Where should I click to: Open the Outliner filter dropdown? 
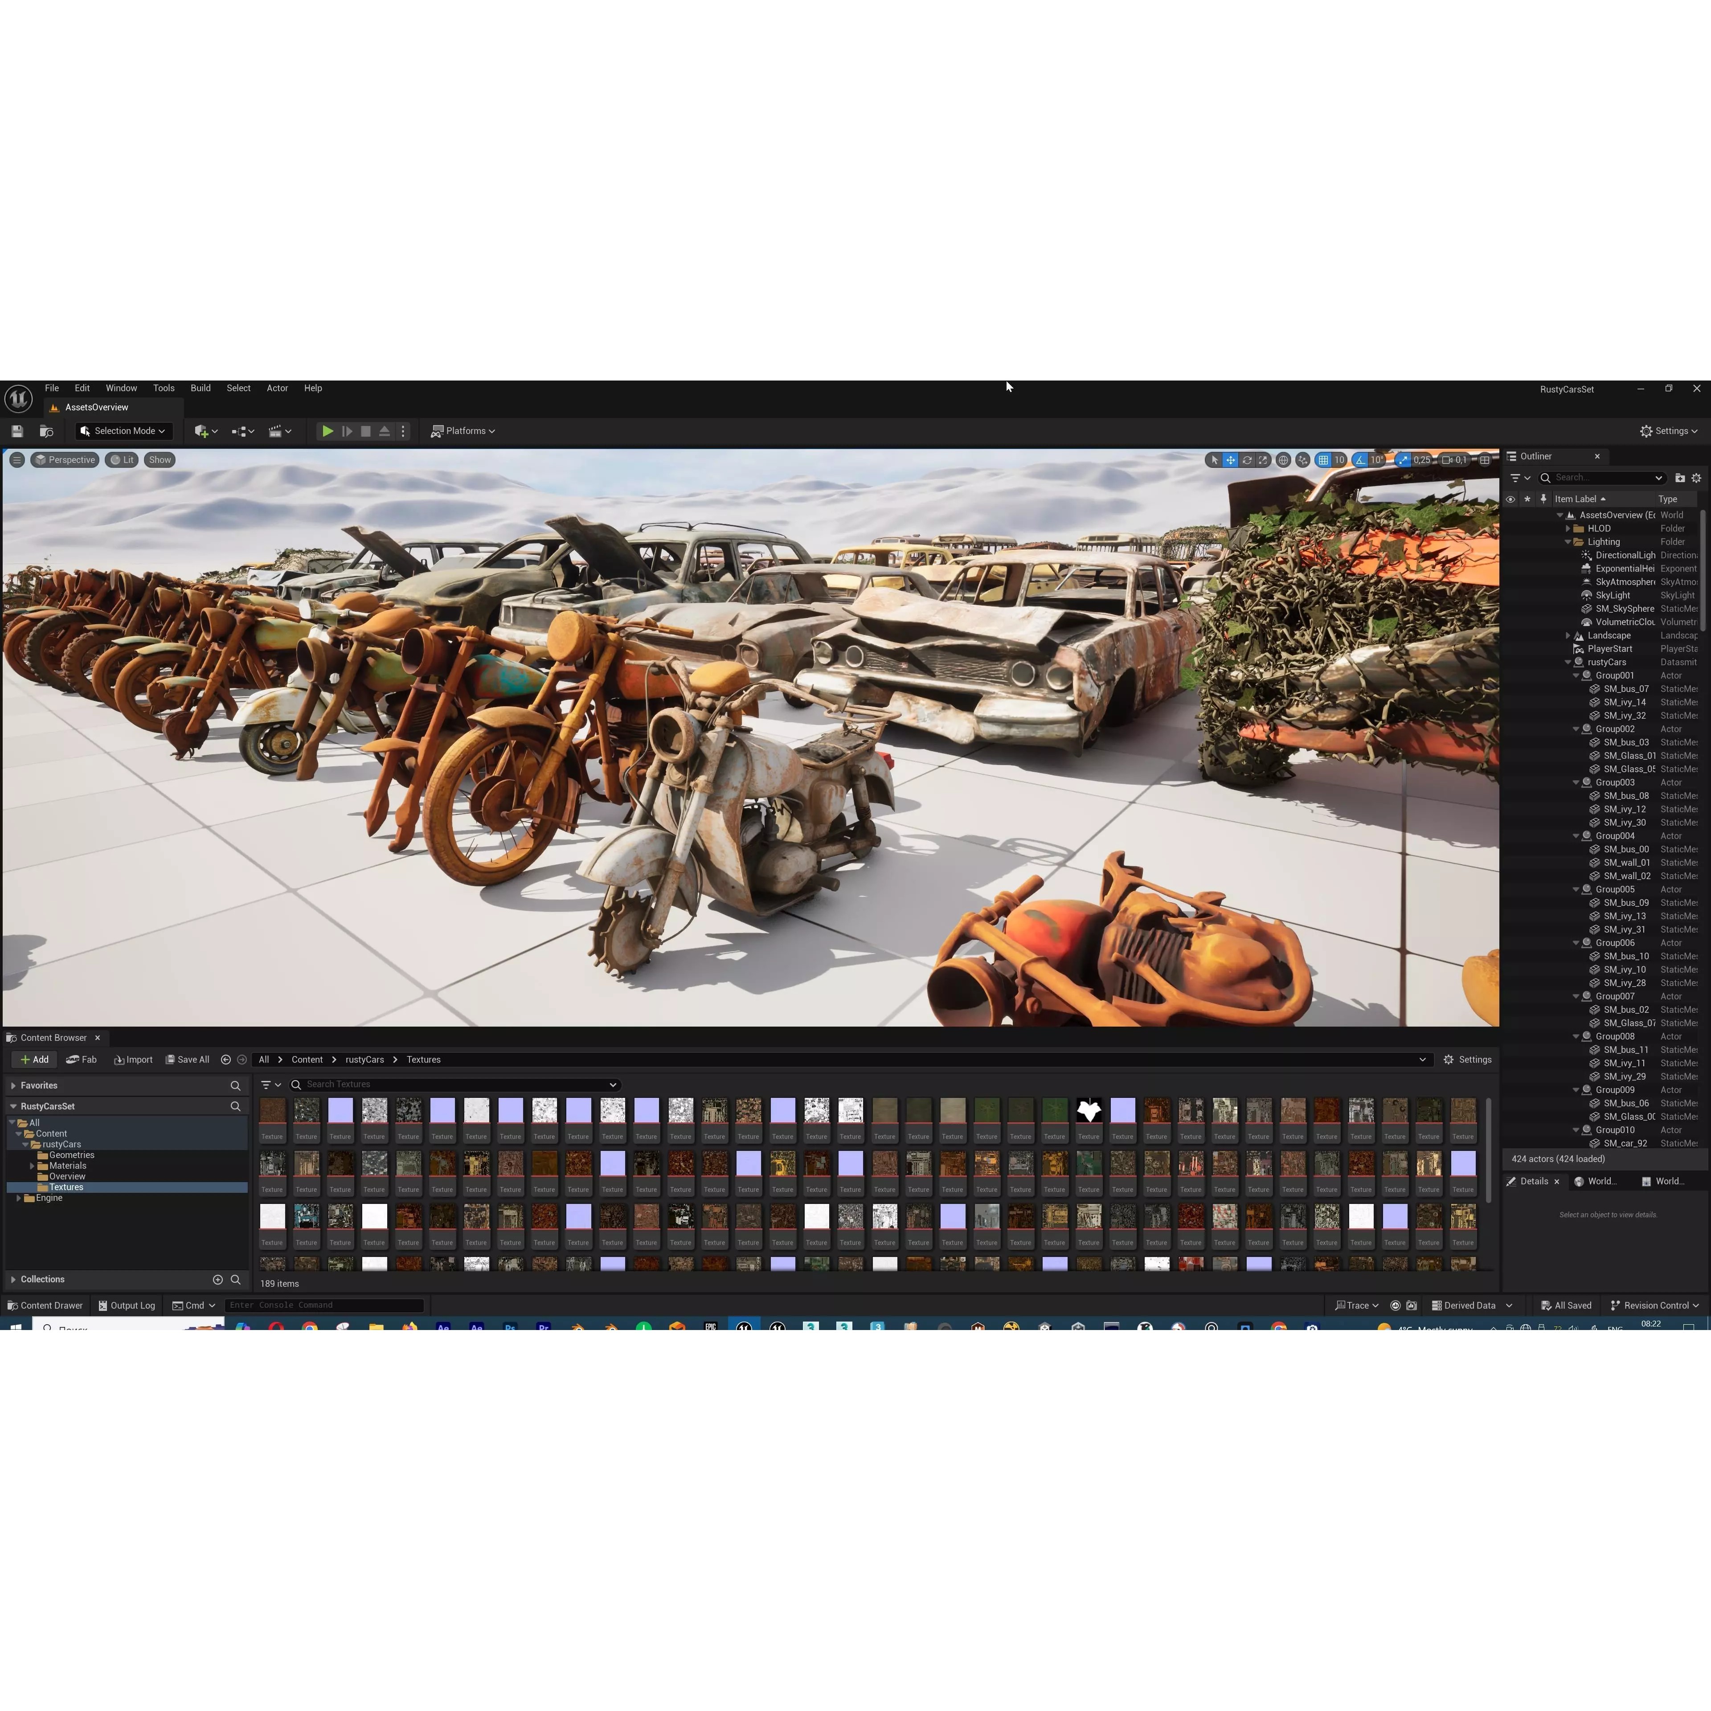pos(1520,478)
